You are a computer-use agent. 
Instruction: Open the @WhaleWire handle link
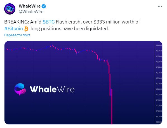click(x=31, y=12)
